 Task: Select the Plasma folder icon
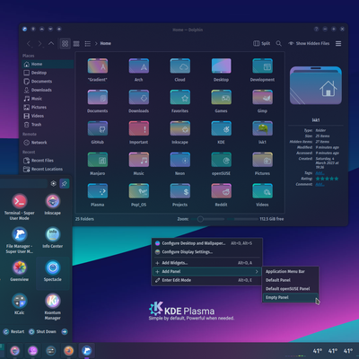click(x=98, y=191)
